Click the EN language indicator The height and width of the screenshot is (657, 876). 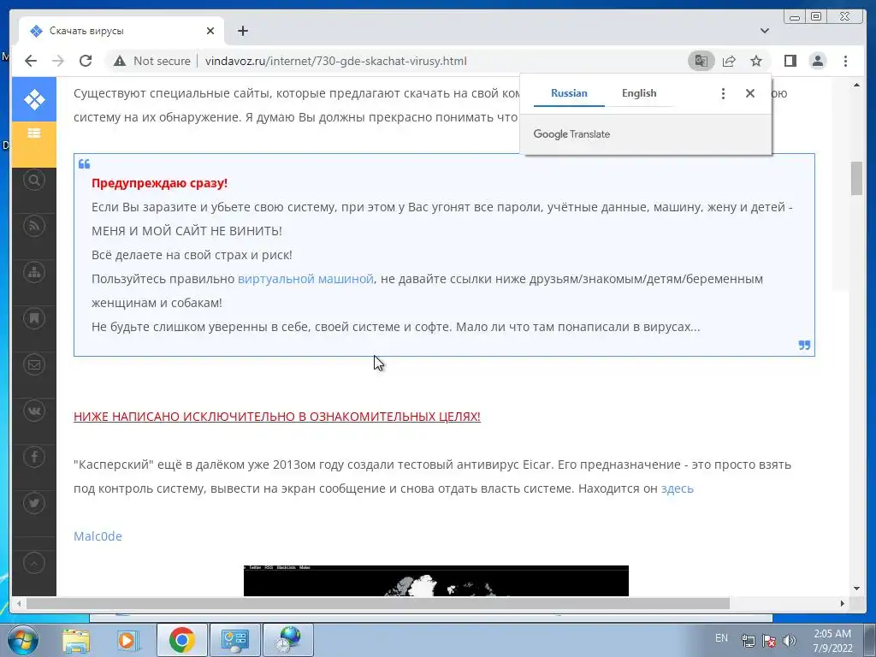(x=721, y=638)
